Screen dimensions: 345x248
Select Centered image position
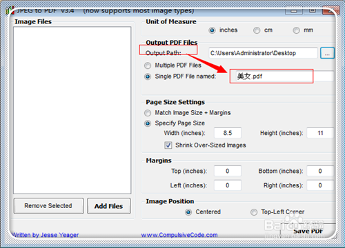[188, 212]
